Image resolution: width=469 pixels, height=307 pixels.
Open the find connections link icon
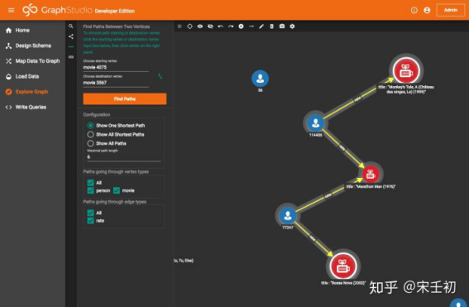[71, 57]
